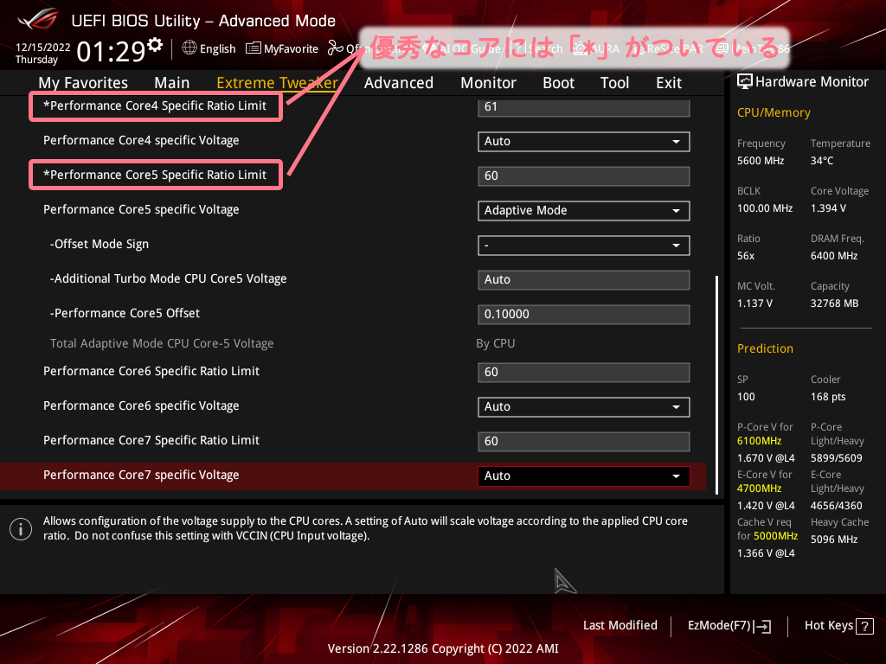Viewport: 886px width, 664px height.
Task: Click the settings list scrollbar
Action: click(716, 385)
